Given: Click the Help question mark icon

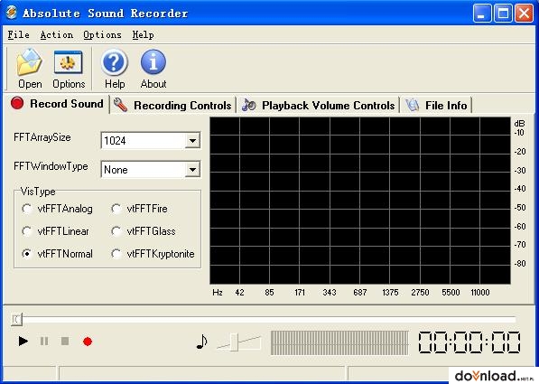Looking at the screenshot, I should 114,69.
